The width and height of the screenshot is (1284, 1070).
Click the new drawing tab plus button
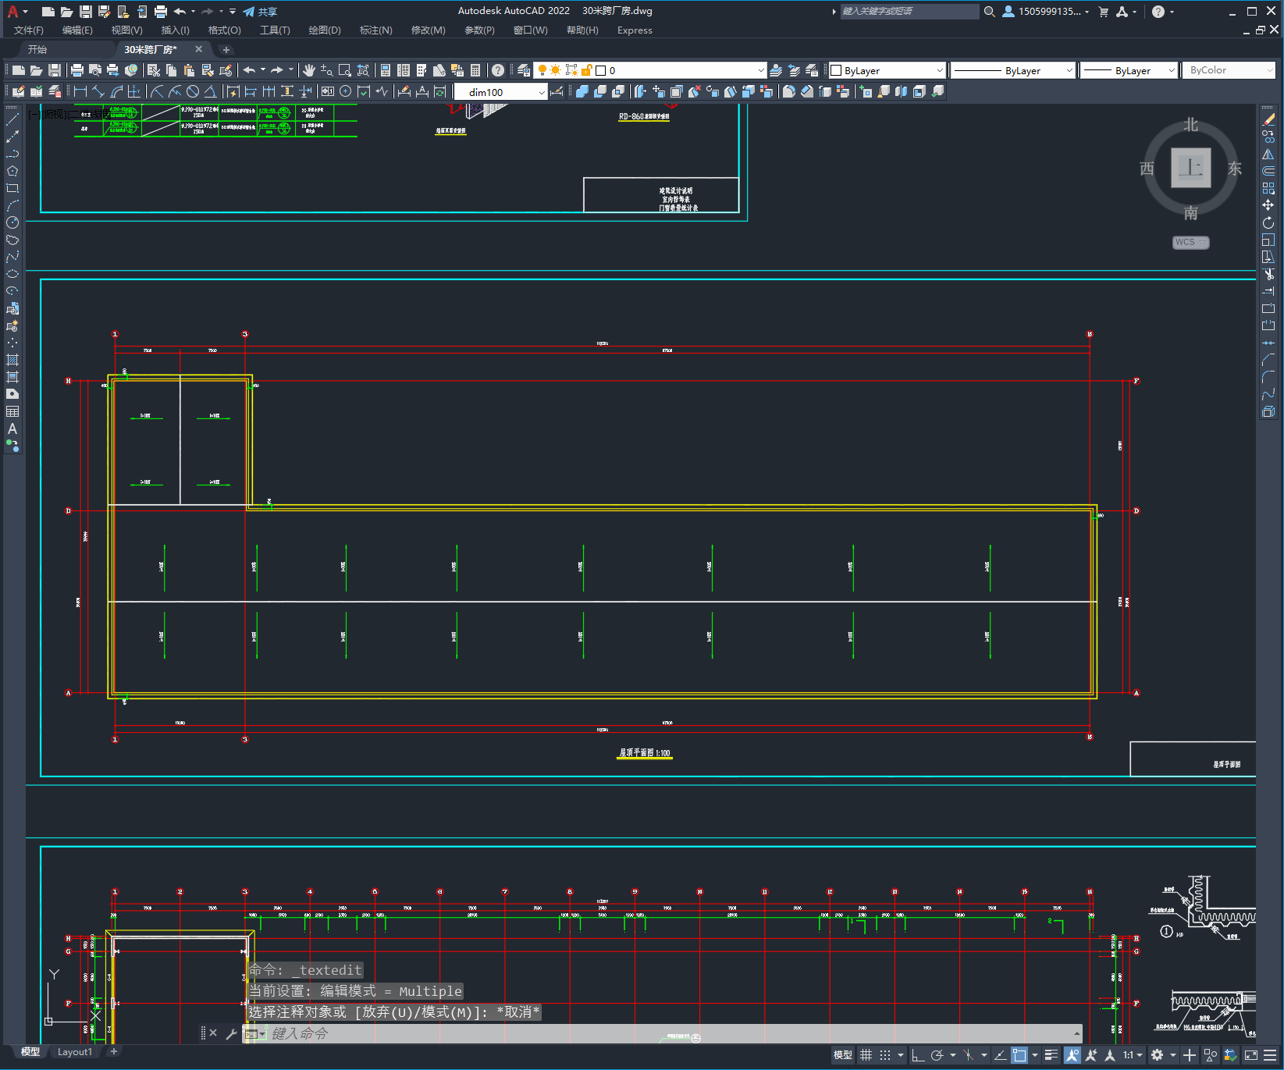click(x=226, y=49)
